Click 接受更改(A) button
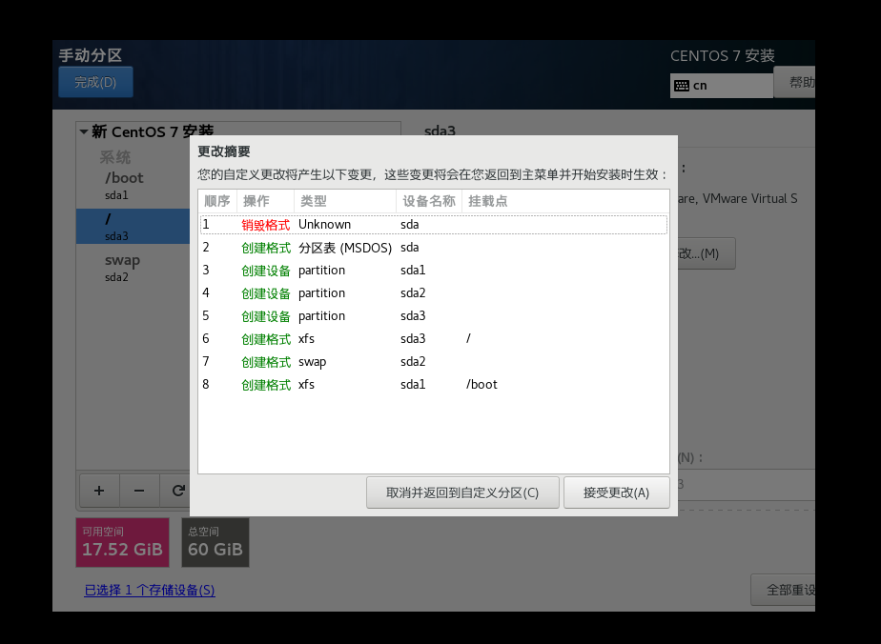This screenshot has width=881, height=644. tap(616, 493)
